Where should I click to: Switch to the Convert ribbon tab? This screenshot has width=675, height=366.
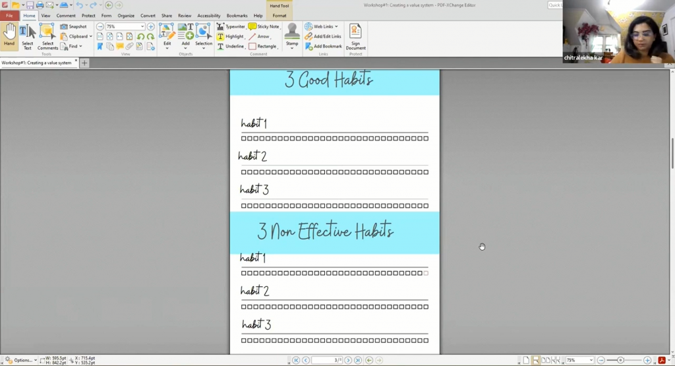[148, 15]
